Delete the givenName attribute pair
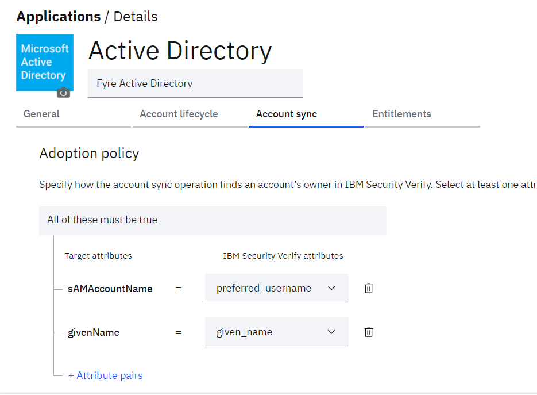 (x=369, y=332)
